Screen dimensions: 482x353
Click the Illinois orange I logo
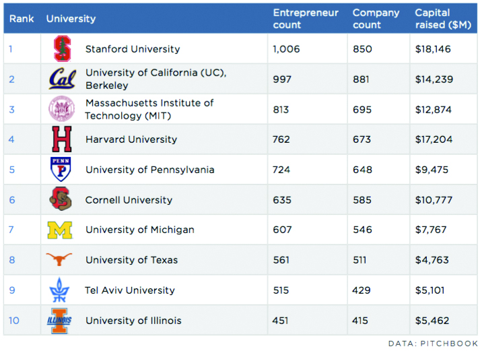(59, 321)
